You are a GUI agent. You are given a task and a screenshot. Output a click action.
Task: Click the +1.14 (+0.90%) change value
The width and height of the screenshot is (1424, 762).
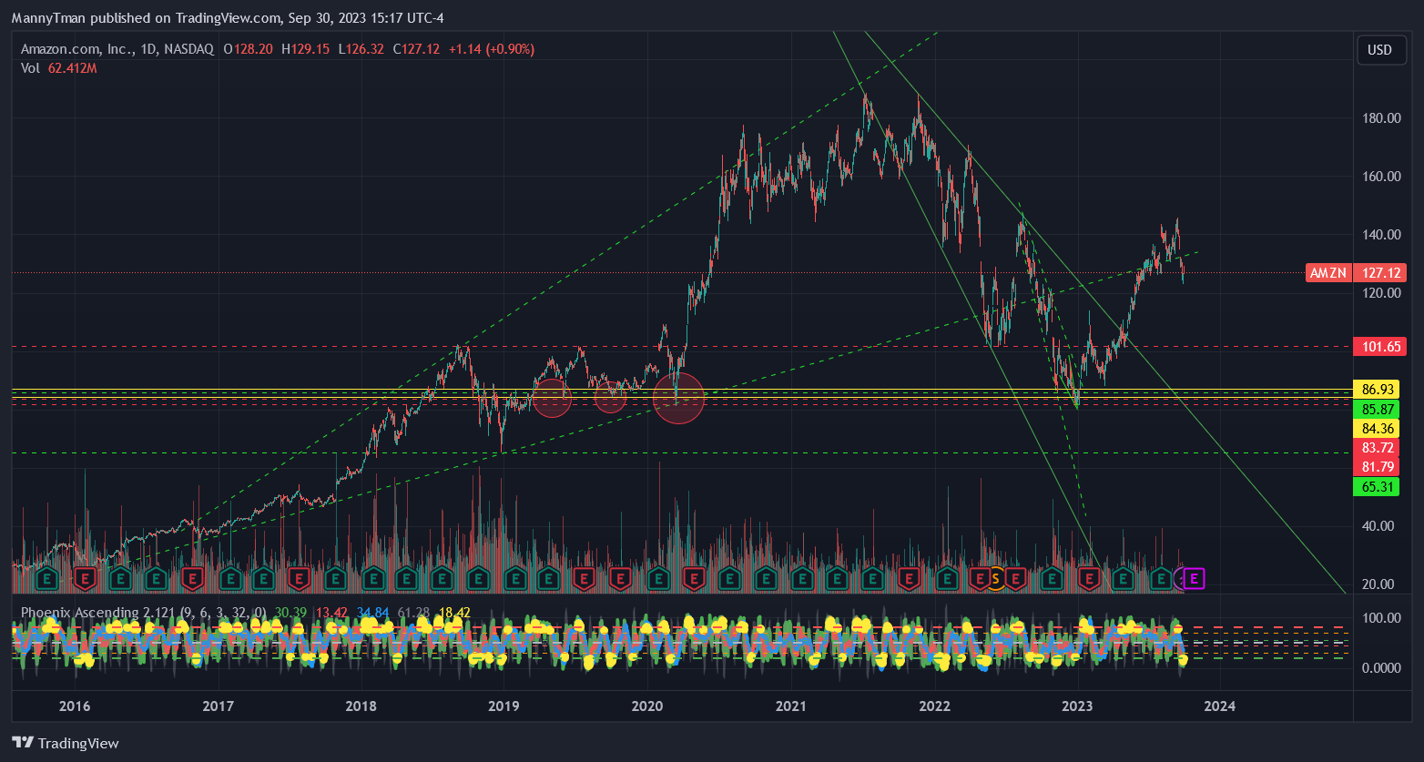pyautogui.click(x=492, y=49)
